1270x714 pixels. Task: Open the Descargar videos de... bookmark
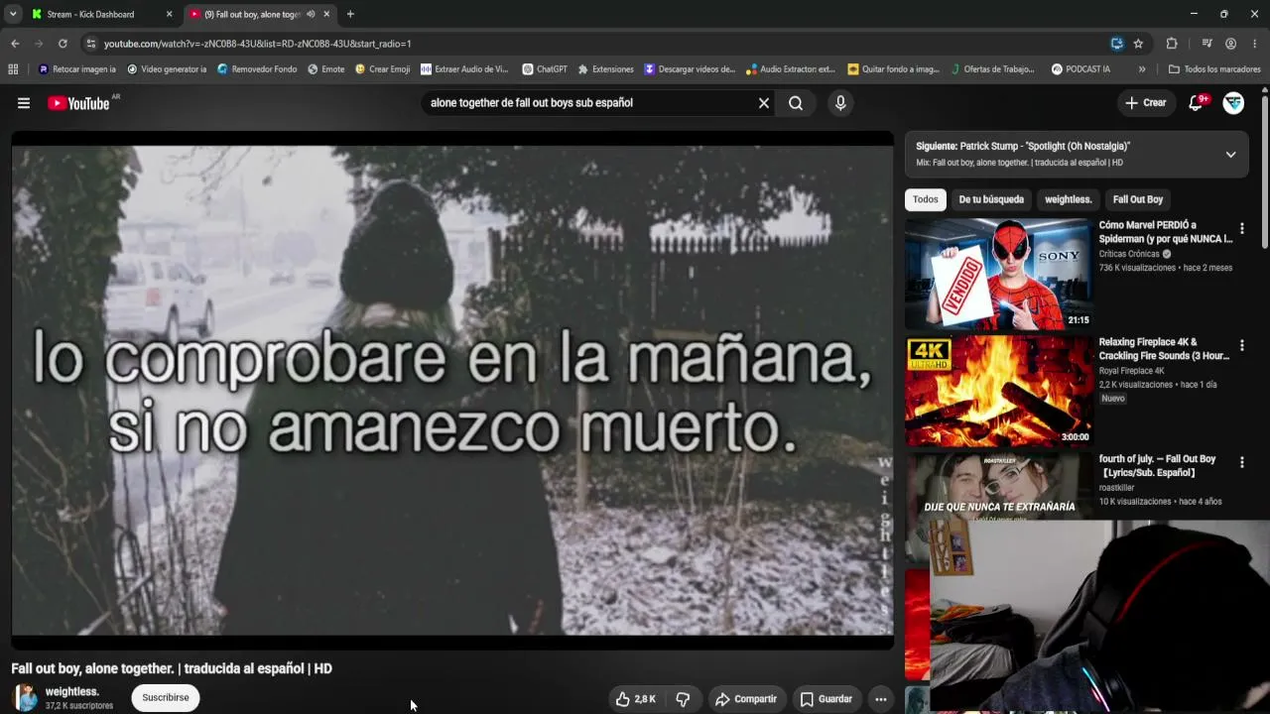[x=690, y=69]
